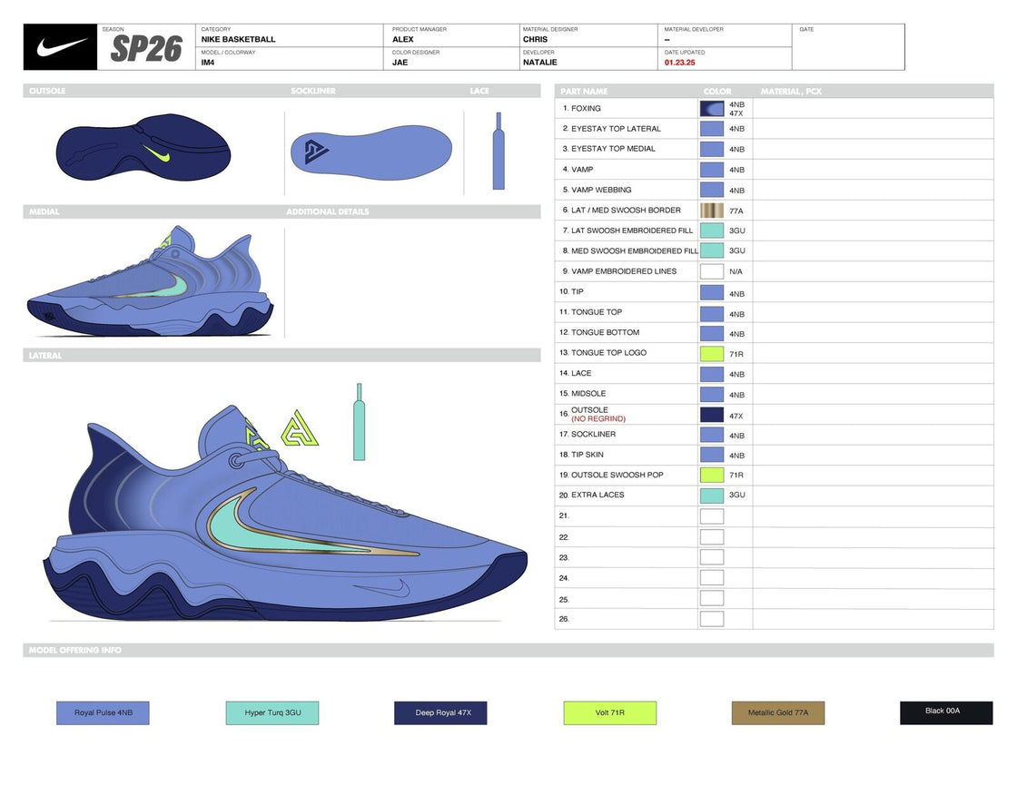Click material designer name CHRIS
The image size is (1017, 785).
click(x=535, y=40)
